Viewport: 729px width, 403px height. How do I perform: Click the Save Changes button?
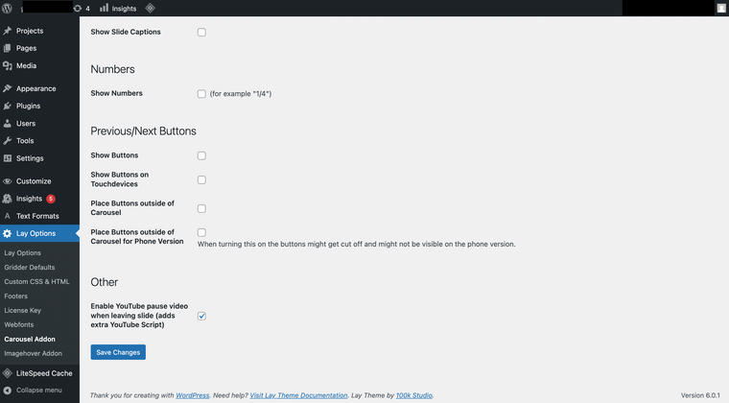coord(118,352)
